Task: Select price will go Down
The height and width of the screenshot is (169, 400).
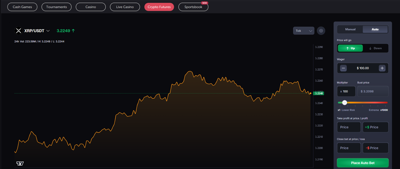Action: [375, 48]
